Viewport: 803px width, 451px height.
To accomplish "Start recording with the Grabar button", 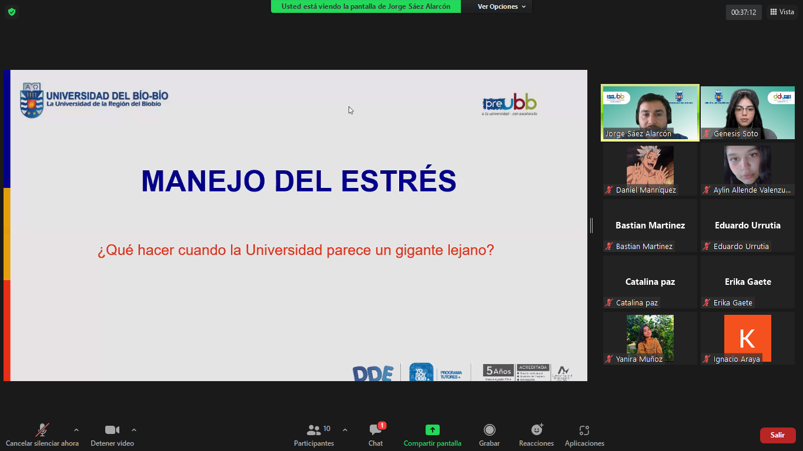I will pyautogui.click(x=489, y=435).
